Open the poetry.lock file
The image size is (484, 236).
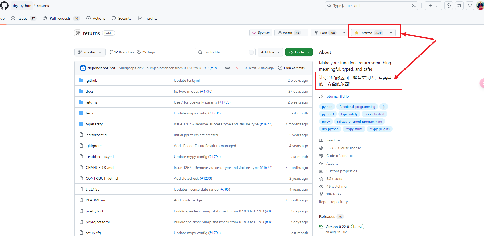coord(95,211)
